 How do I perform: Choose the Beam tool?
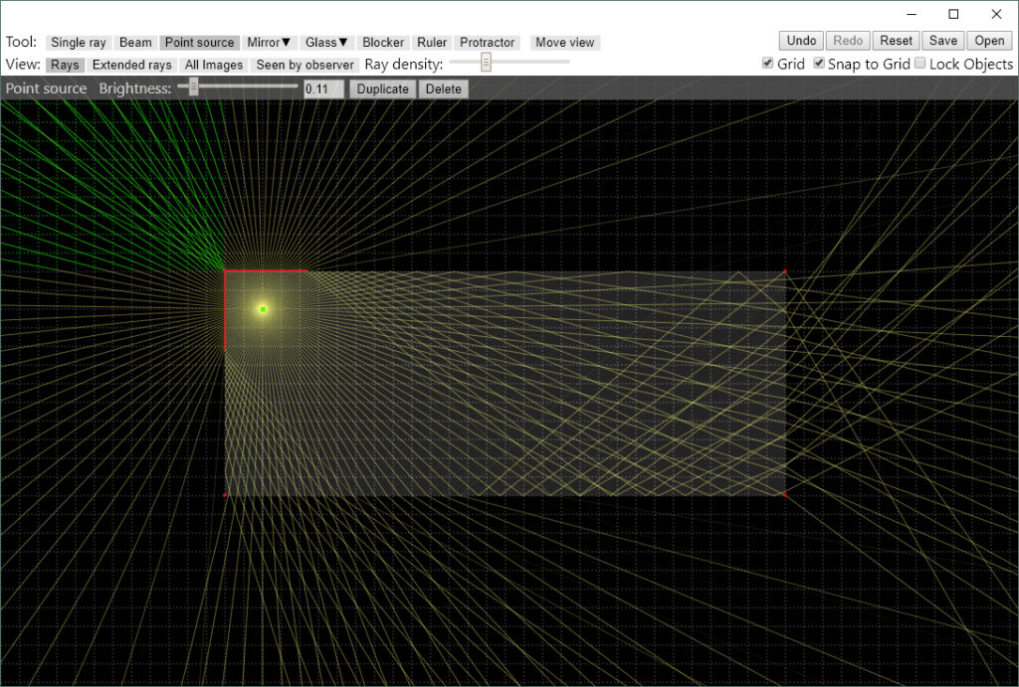click(135, 43)
